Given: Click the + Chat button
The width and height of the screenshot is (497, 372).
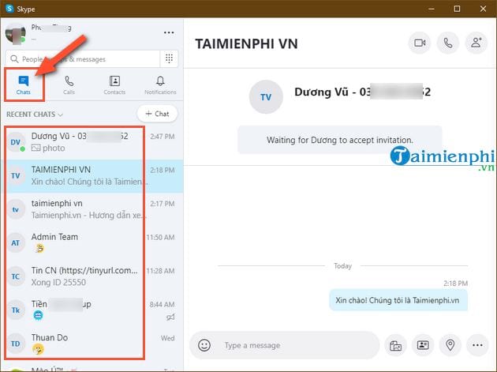Looking at the screenshot, I should (157, 114).
